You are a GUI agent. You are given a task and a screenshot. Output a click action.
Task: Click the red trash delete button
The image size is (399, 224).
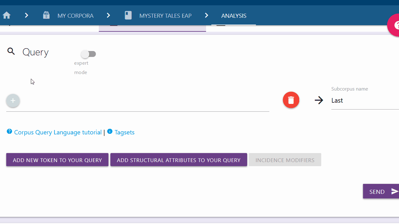[291, 100]
